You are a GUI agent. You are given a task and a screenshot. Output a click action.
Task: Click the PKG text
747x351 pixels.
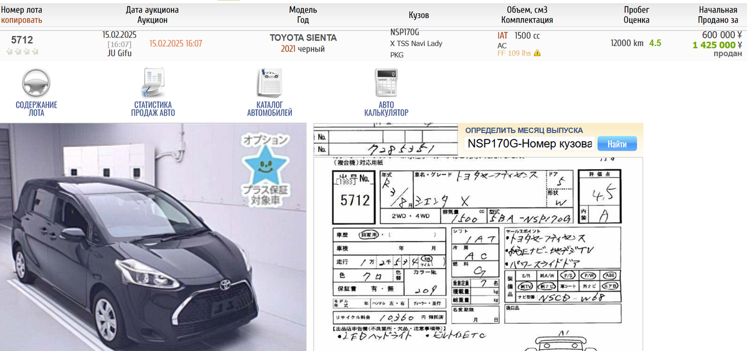[397, 55]
